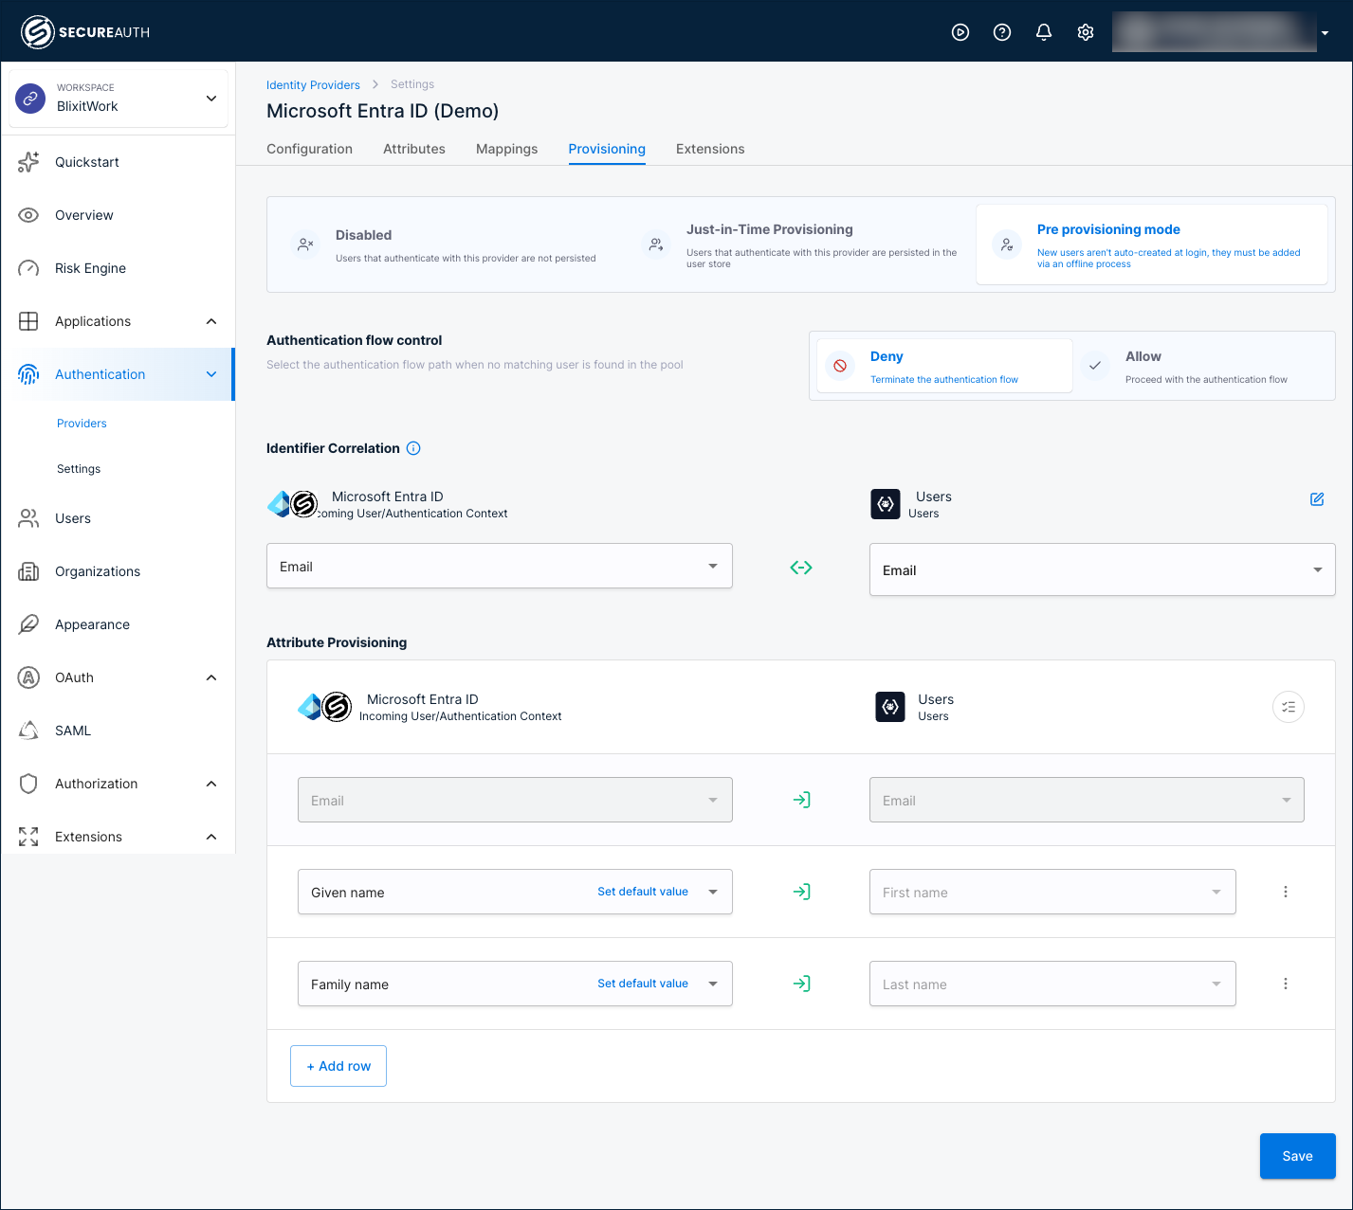Open notifications bell icon
The width and height of the screenshot is (1353, 1210).
pyautogui.click(x=1044, y=32)
